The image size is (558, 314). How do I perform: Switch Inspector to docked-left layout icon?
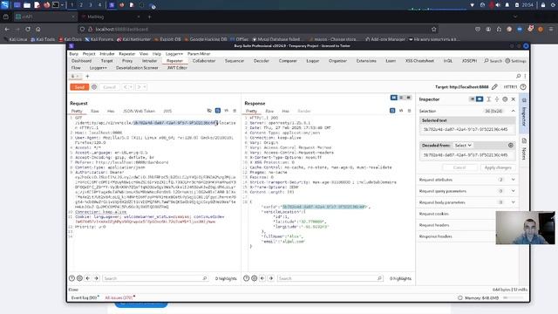pyautogui.click(x=473, y=99)
